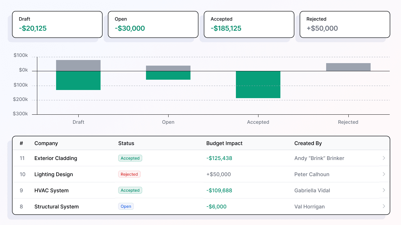Sort by the Company column header

tap(46, 143)
